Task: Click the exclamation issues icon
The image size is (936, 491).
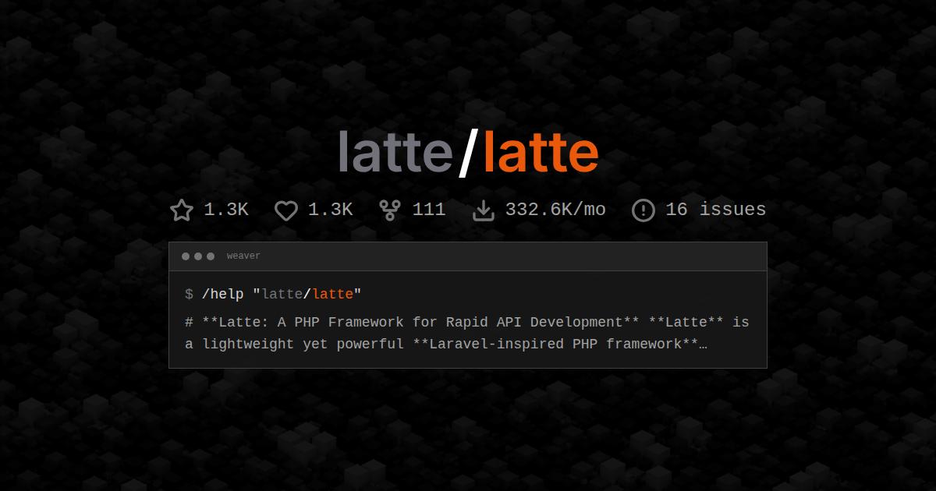Action: pos(643,210)
